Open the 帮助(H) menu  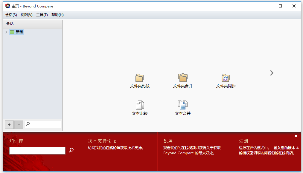(x=57, y=15)
